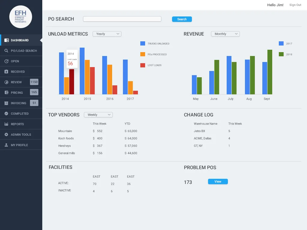The height and width of the screenshot is (230, 307).
Task: Open the Unload Metrics Yearly dropdown
Action: 107,34
